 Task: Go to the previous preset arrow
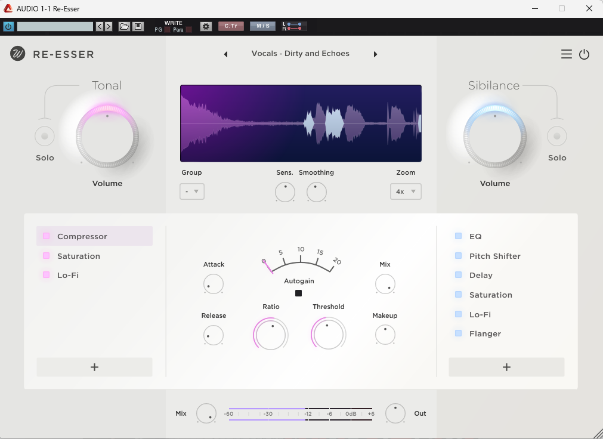click(226, 54)
